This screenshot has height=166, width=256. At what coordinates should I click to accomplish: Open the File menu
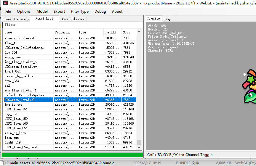click(x=8, y=12)
